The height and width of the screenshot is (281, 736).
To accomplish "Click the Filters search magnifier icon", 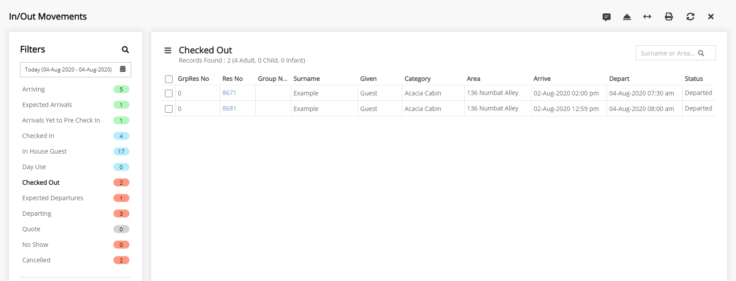I will point(125,50).
